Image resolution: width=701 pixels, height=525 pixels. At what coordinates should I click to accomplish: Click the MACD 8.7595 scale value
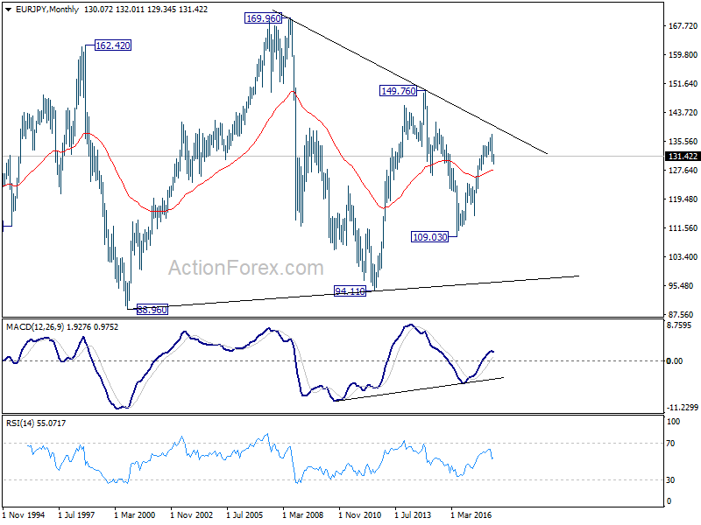678,325
